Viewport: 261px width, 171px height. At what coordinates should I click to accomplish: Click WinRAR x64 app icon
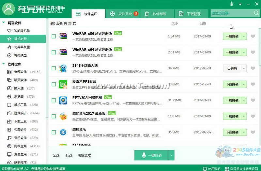click(63, 52)
